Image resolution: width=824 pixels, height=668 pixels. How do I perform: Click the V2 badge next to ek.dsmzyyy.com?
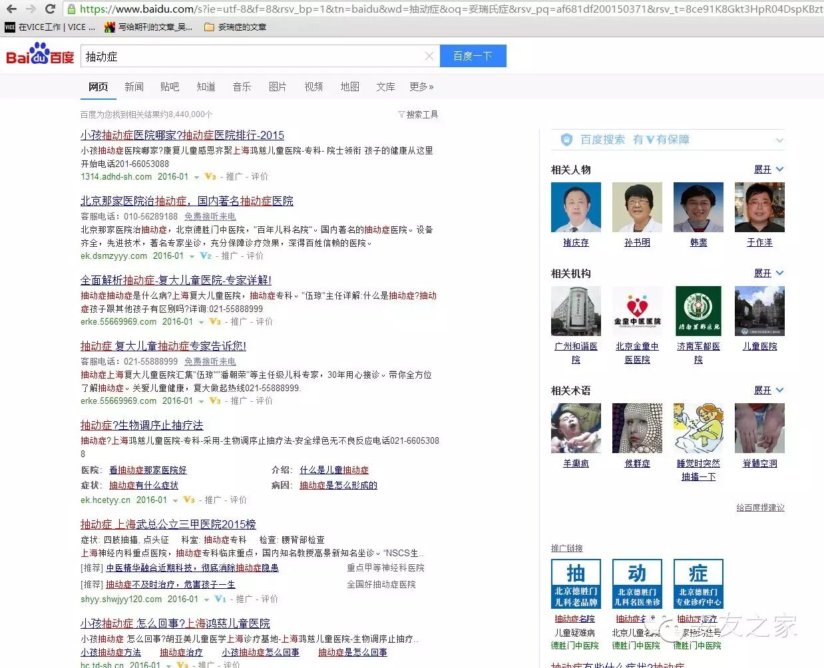[206, 255]
